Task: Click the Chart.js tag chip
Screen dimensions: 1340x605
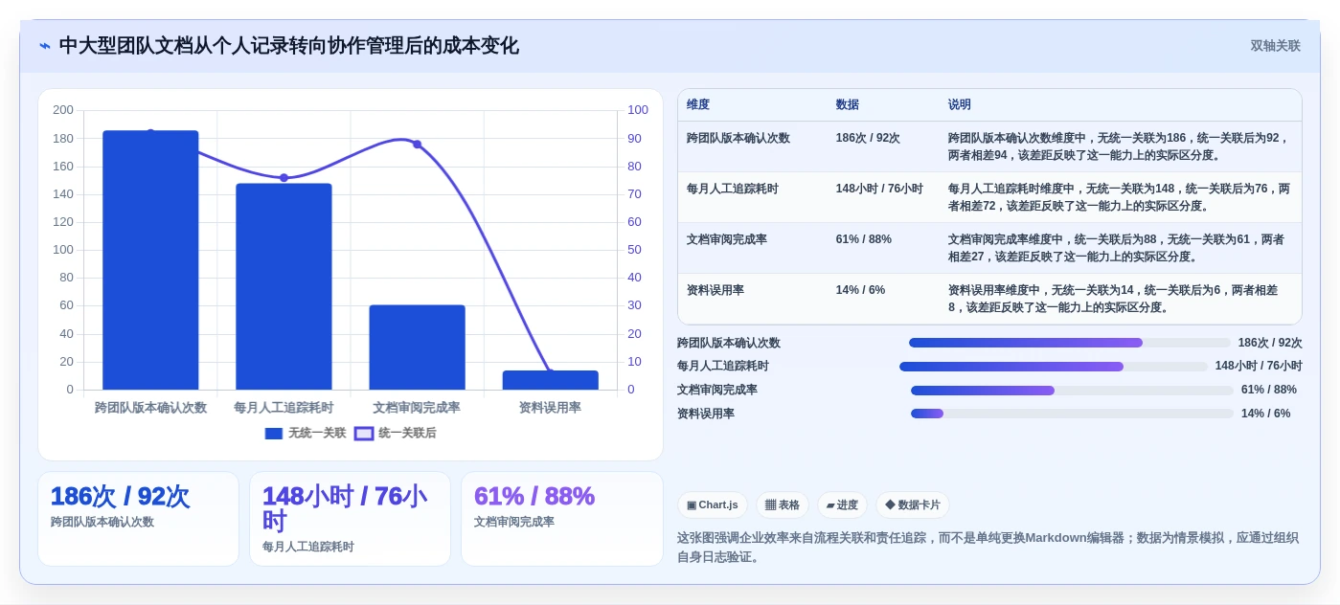Action: pos(713,505)
